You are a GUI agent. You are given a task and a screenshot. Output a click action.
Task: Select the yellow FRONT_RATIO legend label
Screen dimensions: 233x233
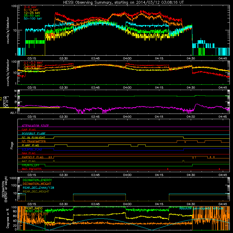click(33, 208)
